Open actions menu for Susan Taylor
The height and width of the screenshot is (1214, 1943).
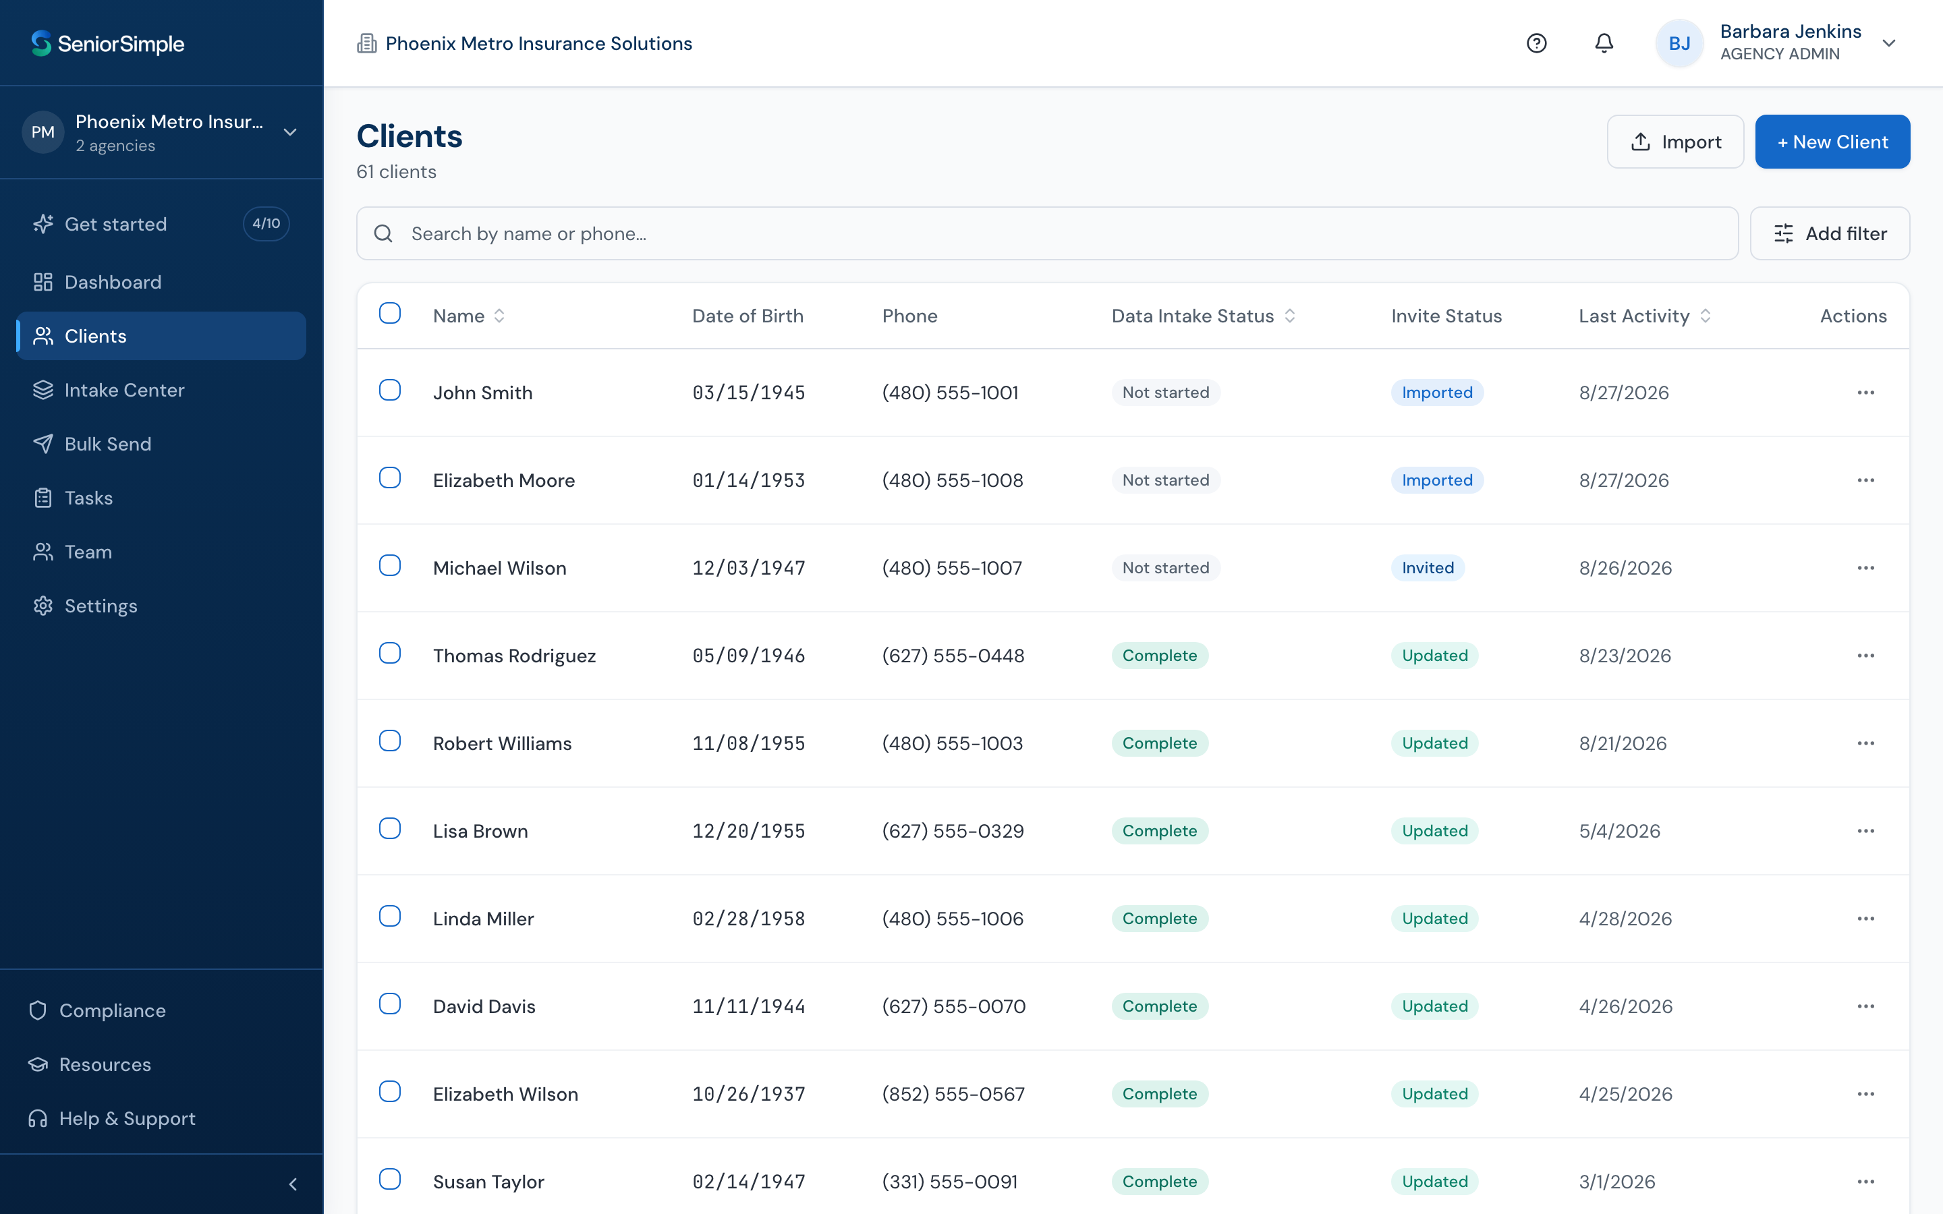[x=1865, y=1182]
